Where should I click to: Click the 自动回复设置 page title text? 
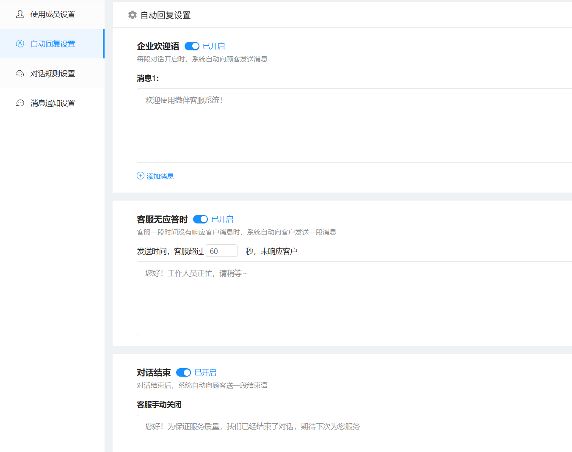click(166, 15)
